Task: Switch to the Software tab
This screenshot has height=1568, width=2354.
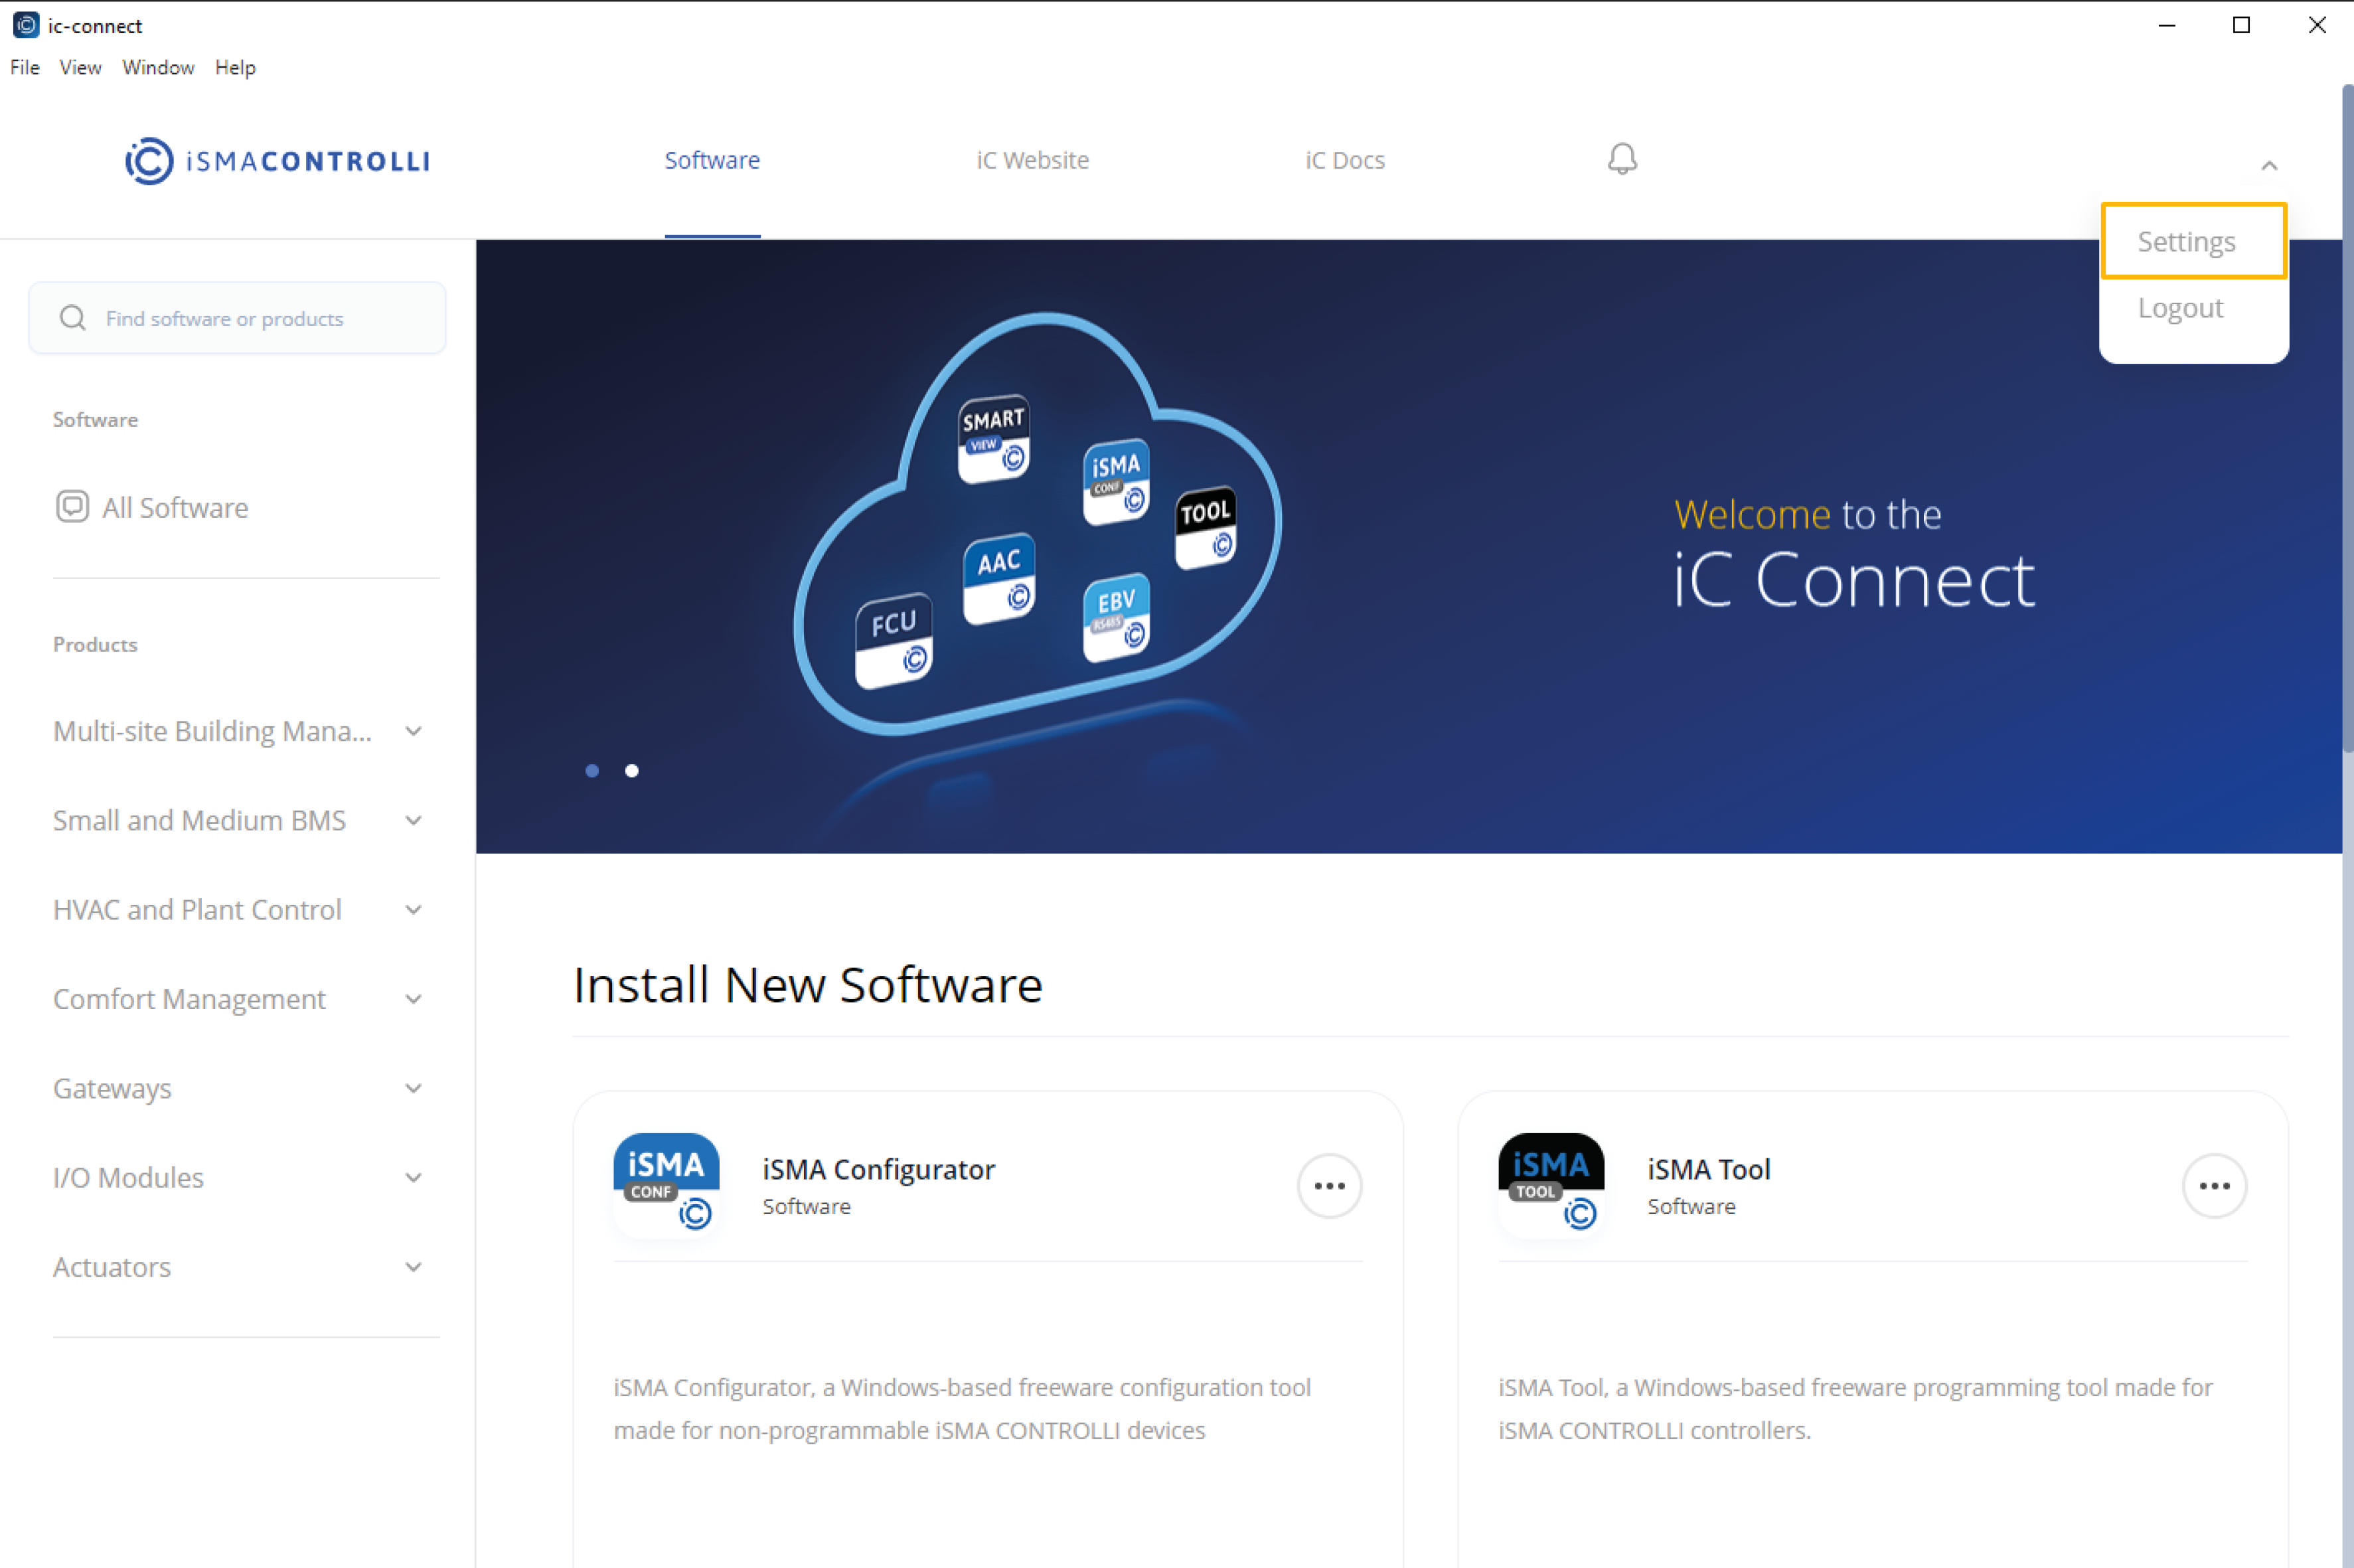Action: (712, 160)
